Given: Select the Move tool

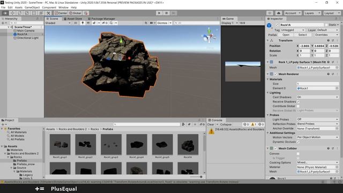Looking at the screenshot, I should 12,13.
